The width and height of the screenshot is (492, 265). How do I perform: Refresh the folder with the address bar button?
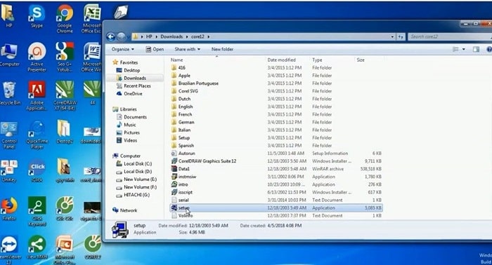click(401, 36)
